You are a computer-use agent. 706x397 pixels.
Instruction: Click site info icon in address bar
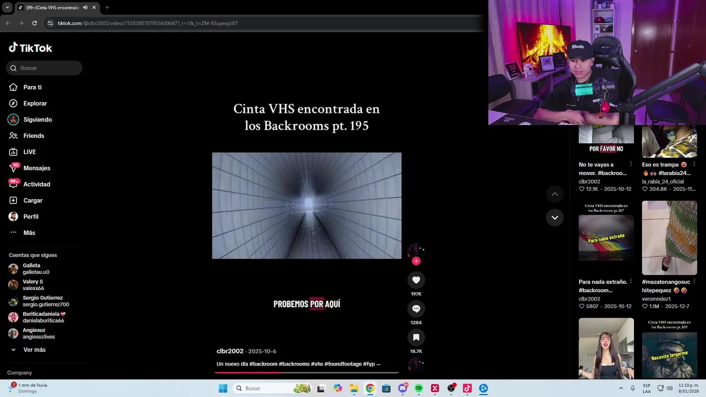[51, 23]
